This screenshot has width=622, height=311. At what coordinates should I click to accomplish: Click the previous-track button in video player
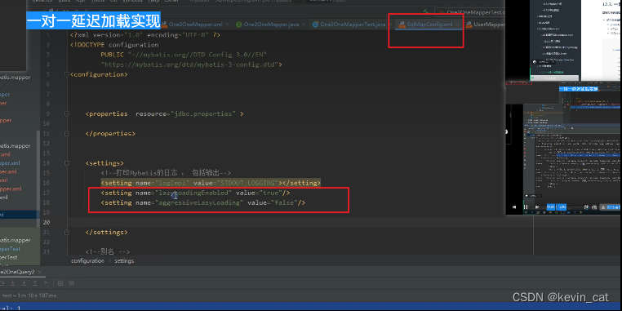(x=514, y=207)
